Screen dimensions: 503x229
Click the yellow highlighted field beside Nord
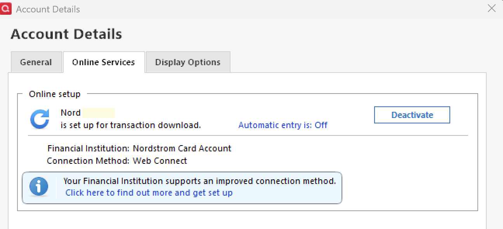coord(99,113)
